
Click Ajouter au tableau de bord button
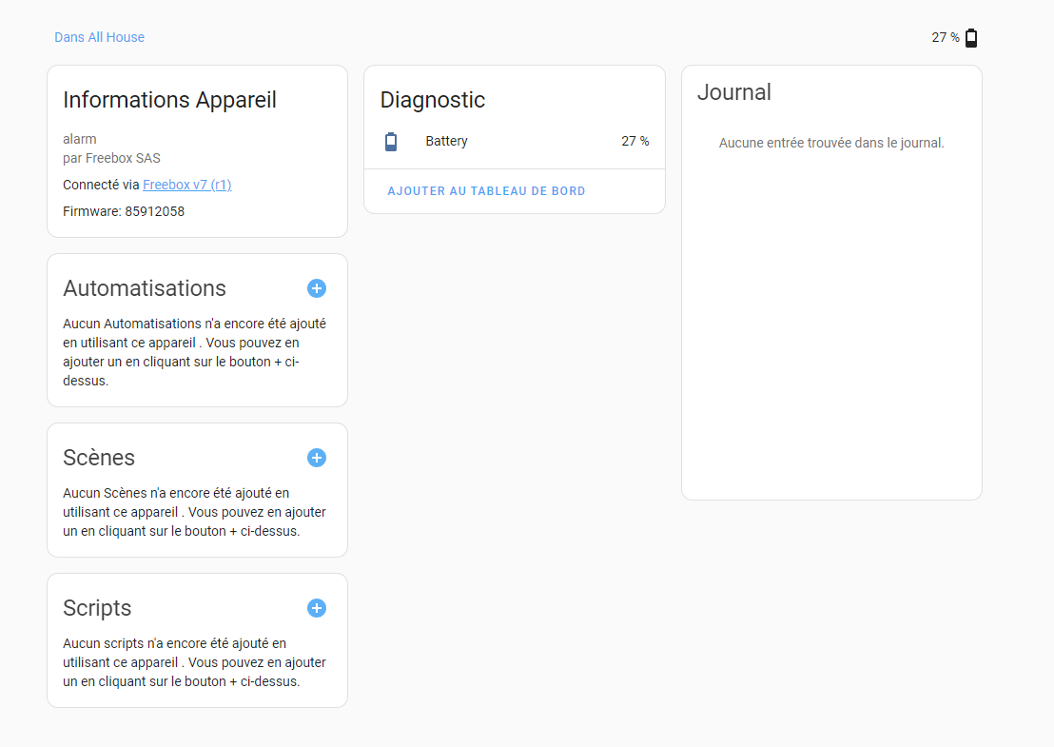click(x=486, y=191)
